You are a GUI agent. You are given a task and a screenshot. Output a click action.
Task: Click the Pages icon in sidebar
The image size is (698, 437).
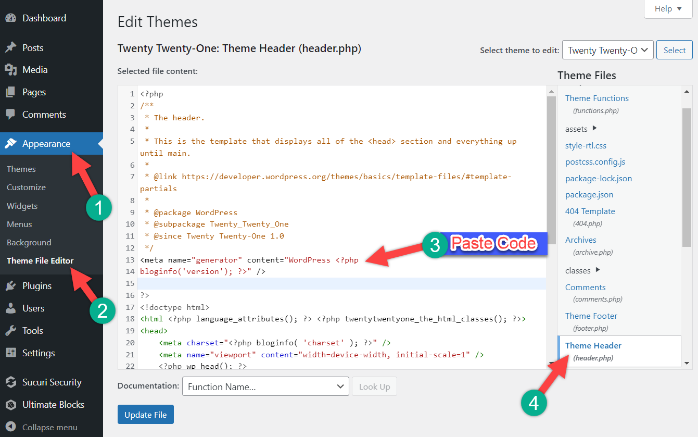[11, 92]
